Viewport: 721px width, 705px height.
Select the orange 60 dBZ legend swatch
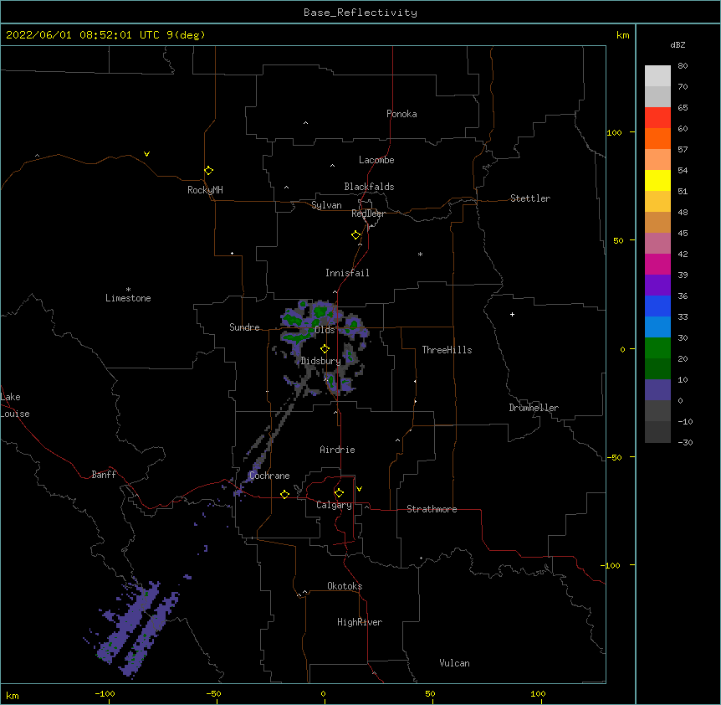(657, 138)
